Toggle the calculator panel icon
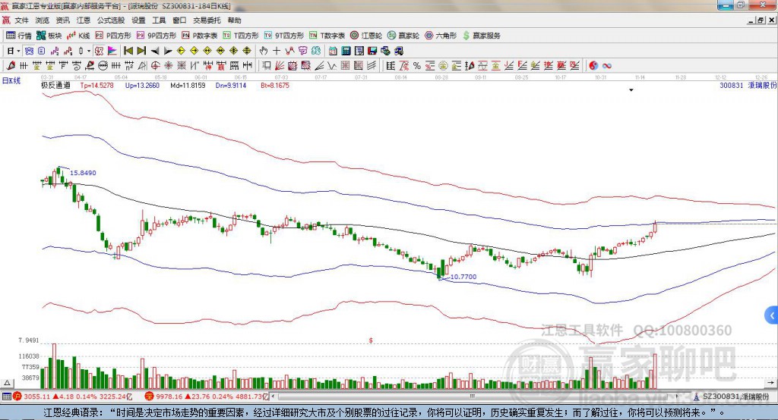Image resolution: width=778 pixels, height=420 pixels. [346, 51]
